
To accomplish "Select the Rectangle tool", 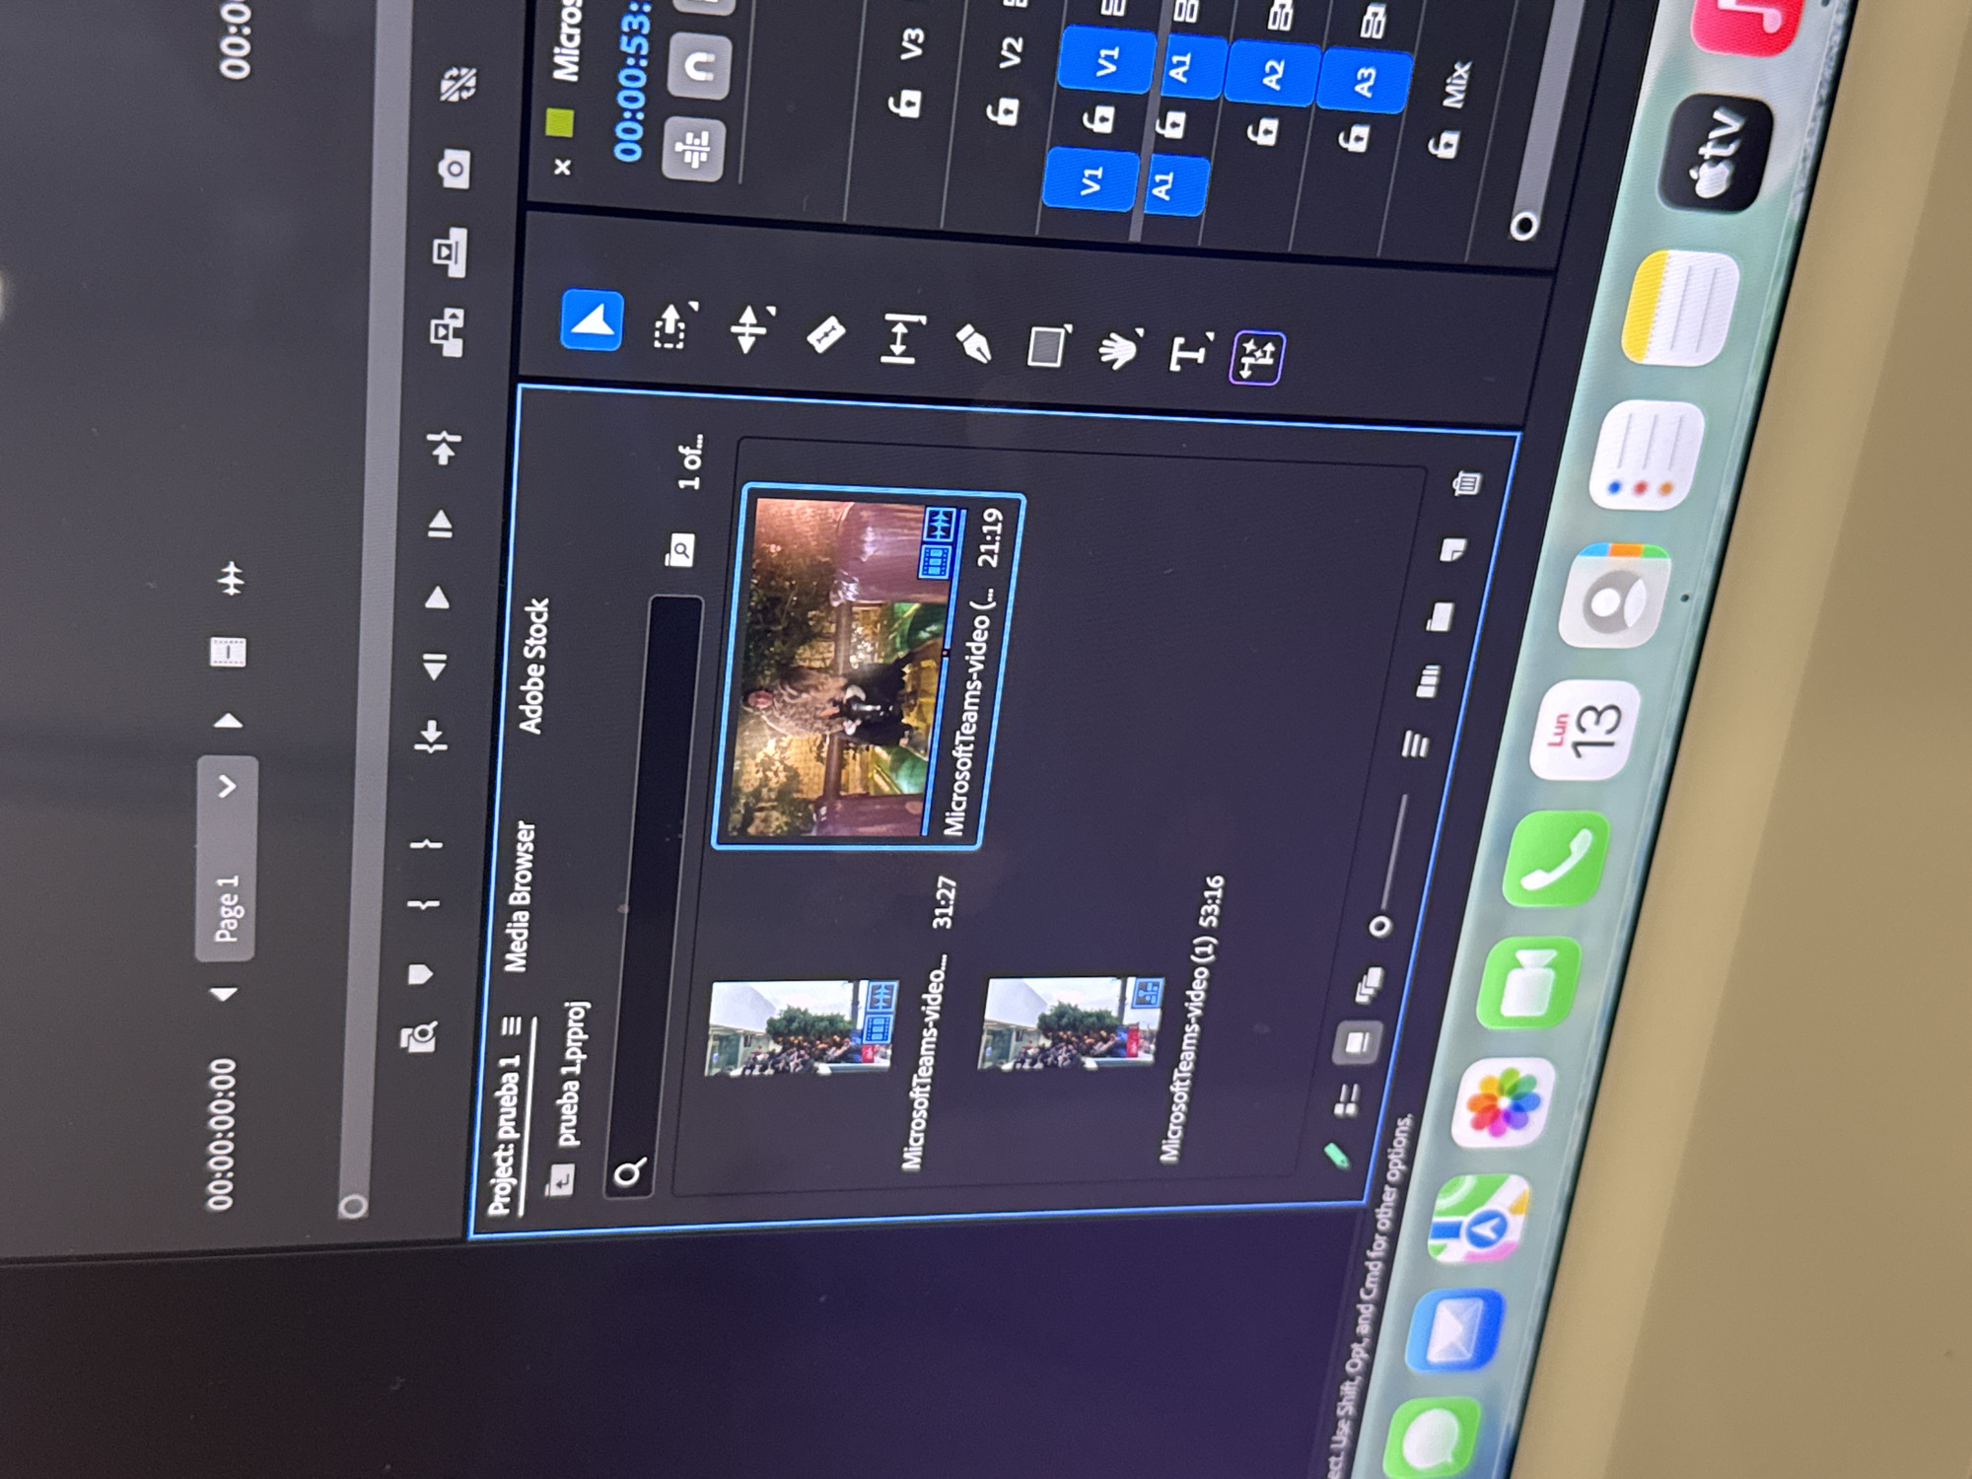I will click(1047, 346).
